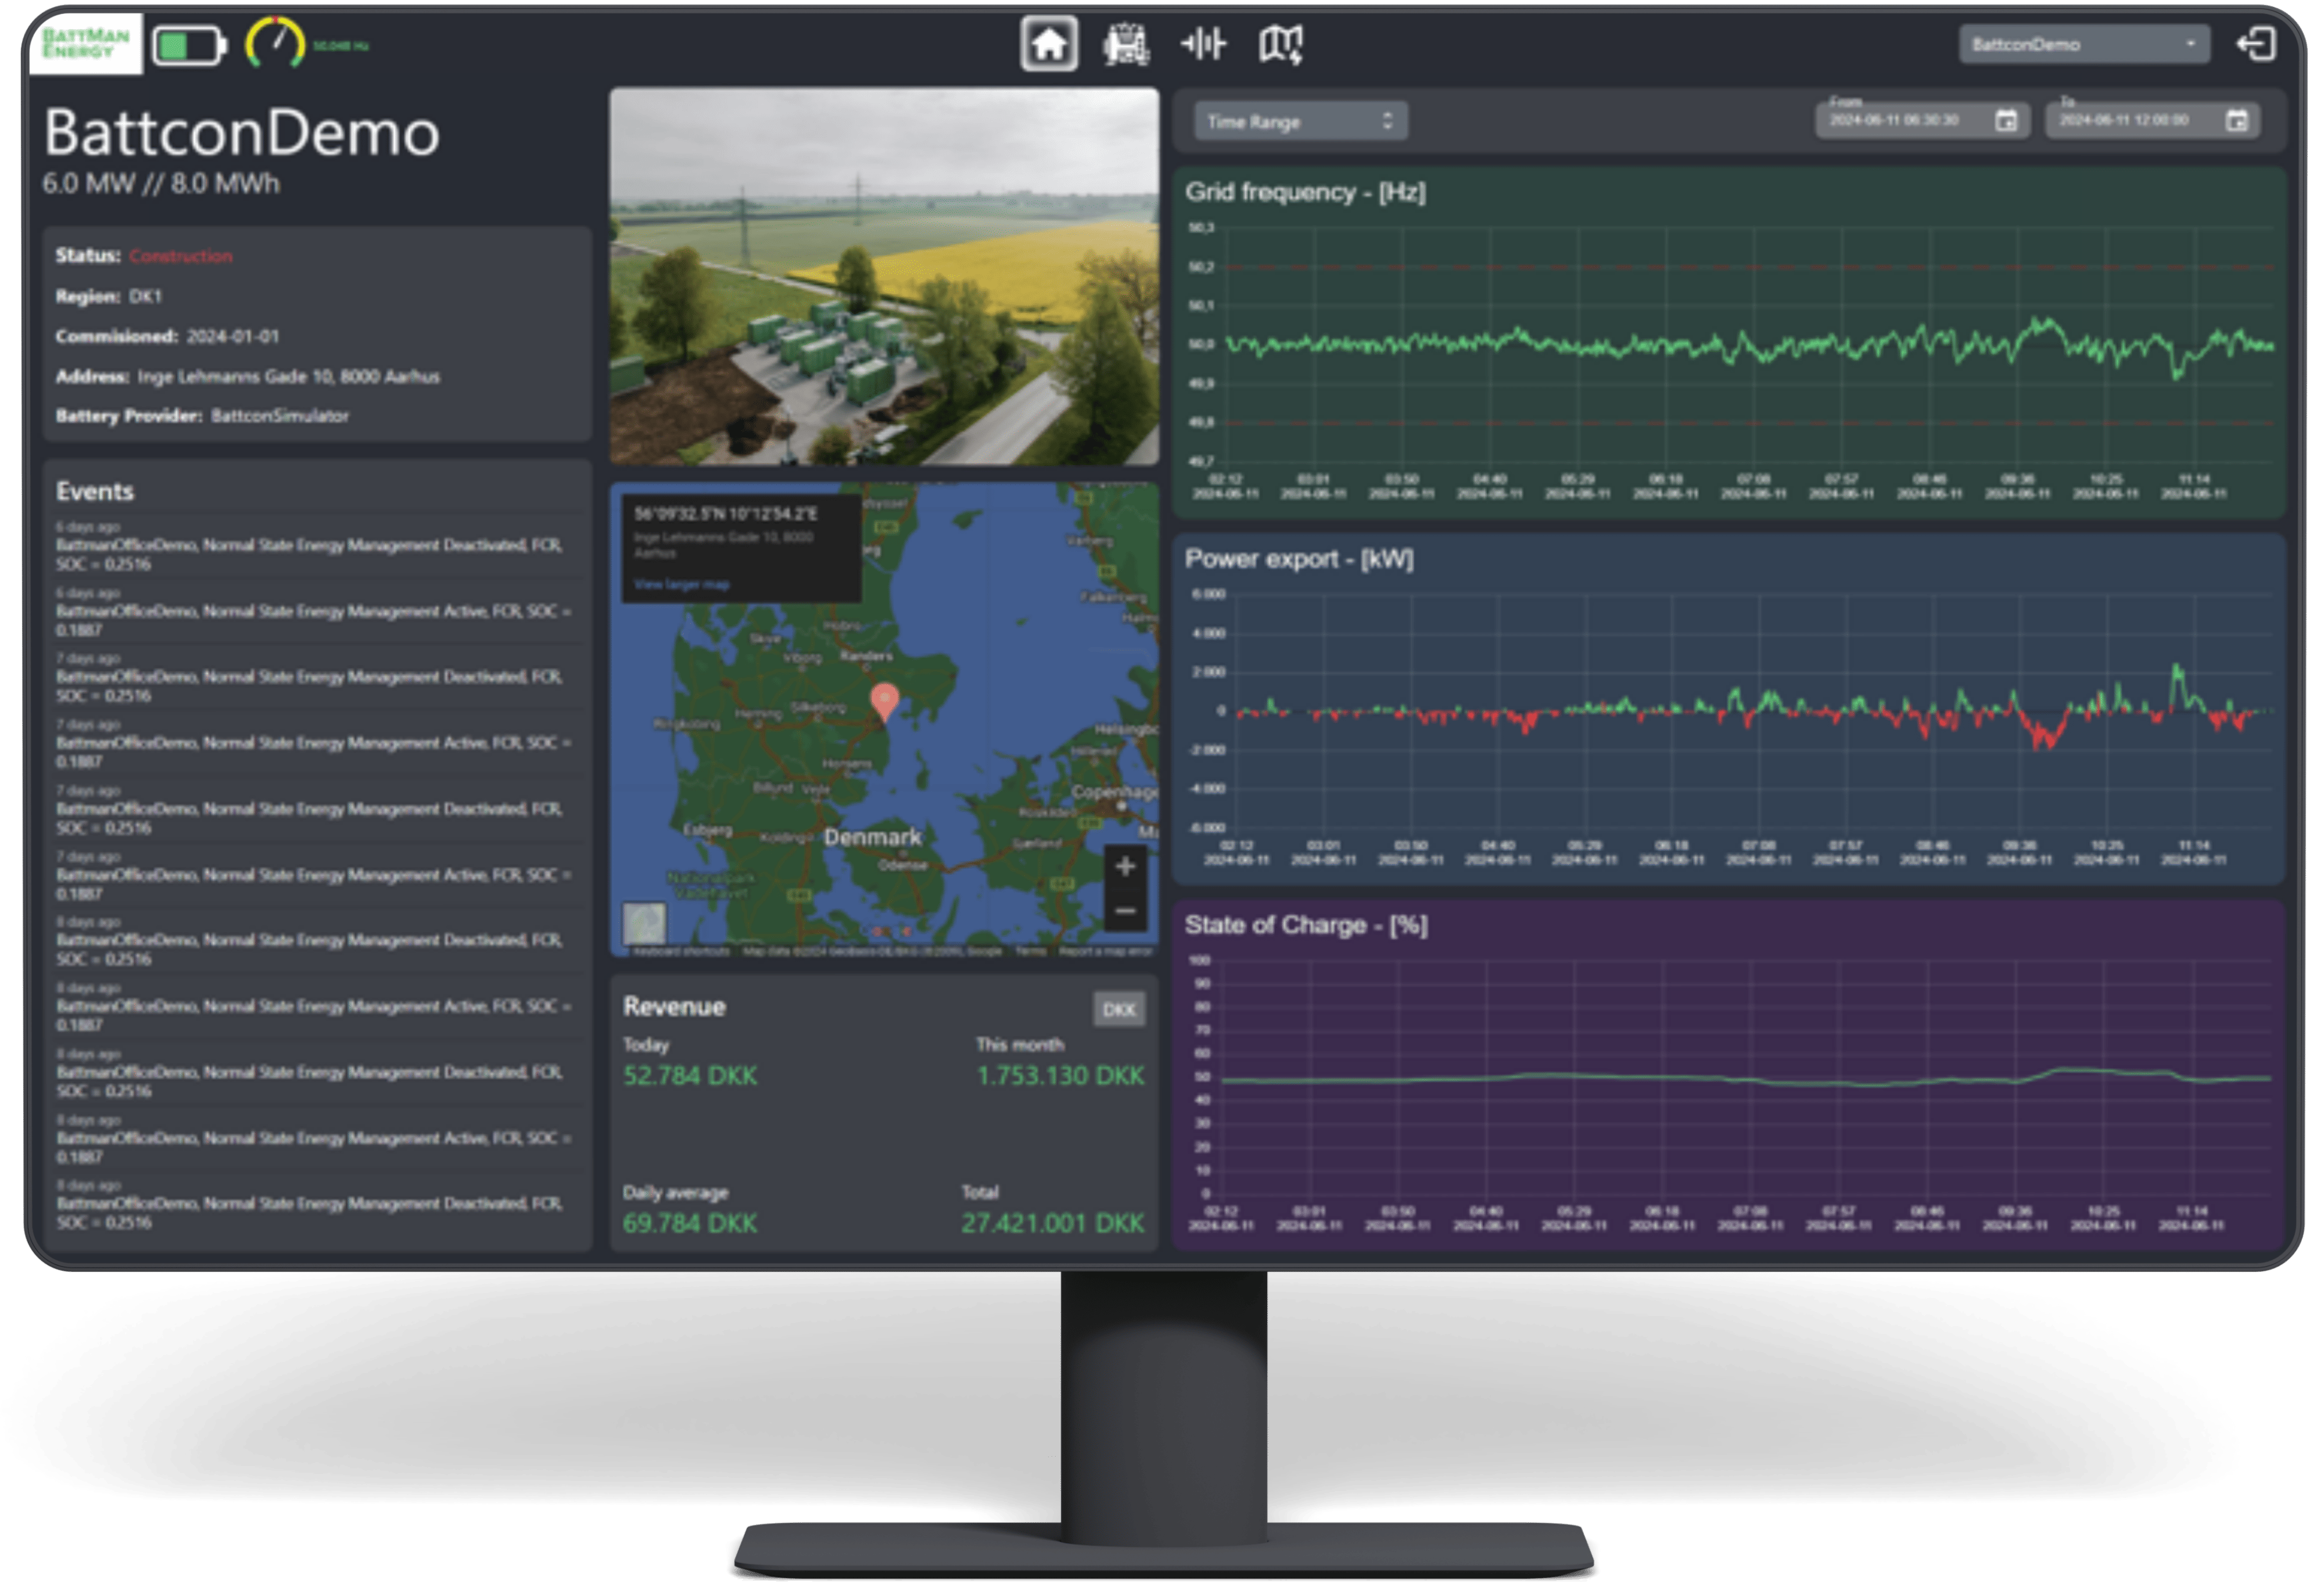Click the BattMan Energy logo
The image size is (2324, 1585).
[x=86, y=44]
